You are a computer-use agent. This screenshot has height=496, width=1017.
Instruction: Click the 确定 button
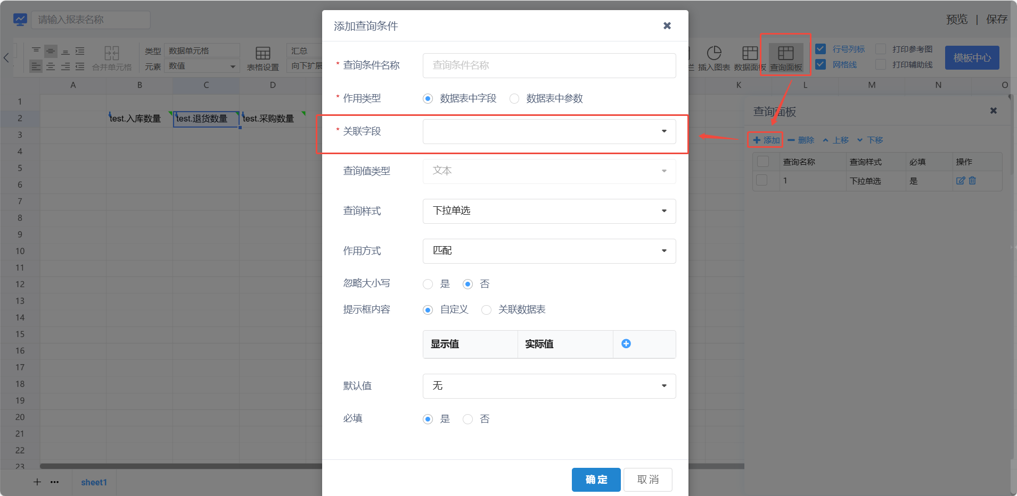coord(596,480)
